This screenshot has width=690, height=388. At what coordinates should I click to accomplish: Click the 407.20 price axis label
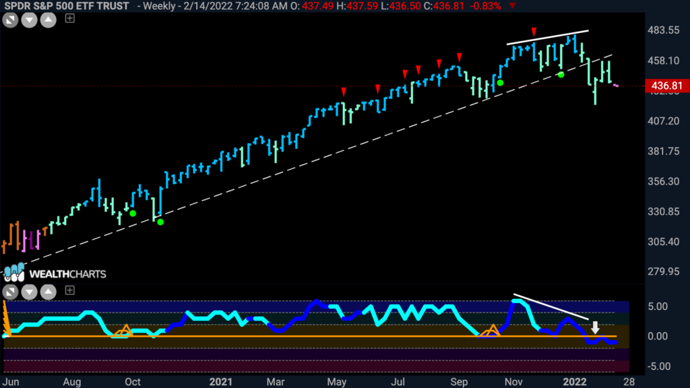pos(663,121)
